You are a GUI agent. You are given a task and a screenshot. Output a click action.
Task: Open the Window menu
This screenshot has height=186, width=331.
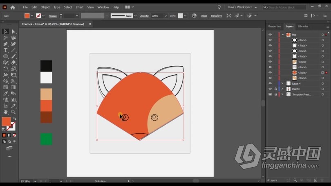click(x=103, y=7)
